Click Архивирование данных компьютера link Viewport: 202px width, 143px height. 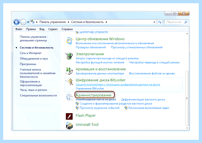coord(100,73)
